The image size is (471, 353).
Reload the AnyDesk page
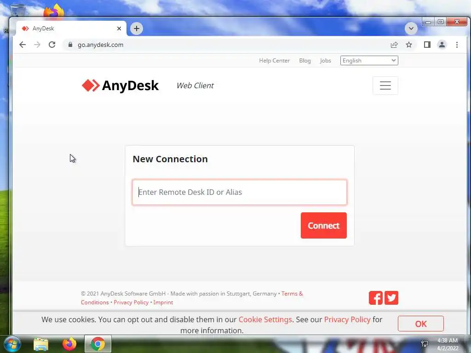[52, 45]
